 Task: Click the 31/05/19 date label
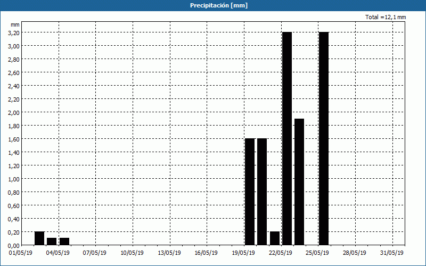(x=392, y=253)
